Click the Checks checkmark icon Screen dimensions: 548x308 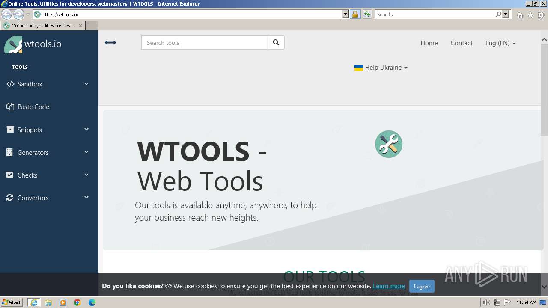(x=10, y=175)
